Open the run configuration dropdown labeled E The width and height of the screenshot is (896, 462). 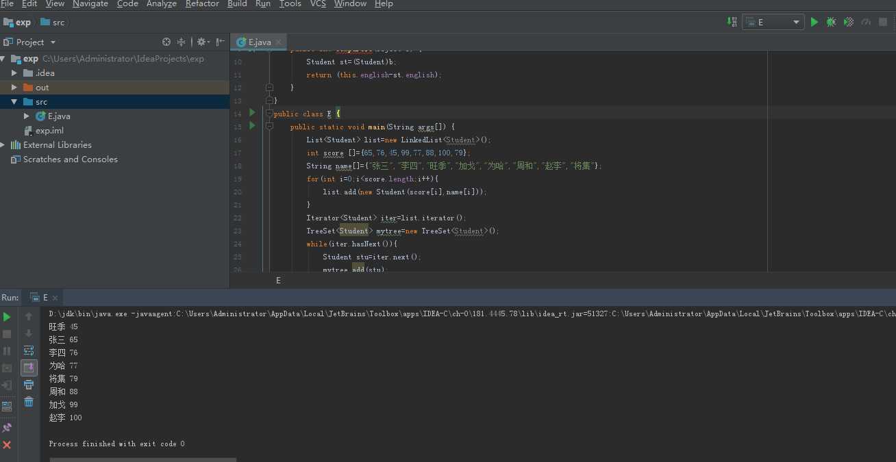point(773,22)
